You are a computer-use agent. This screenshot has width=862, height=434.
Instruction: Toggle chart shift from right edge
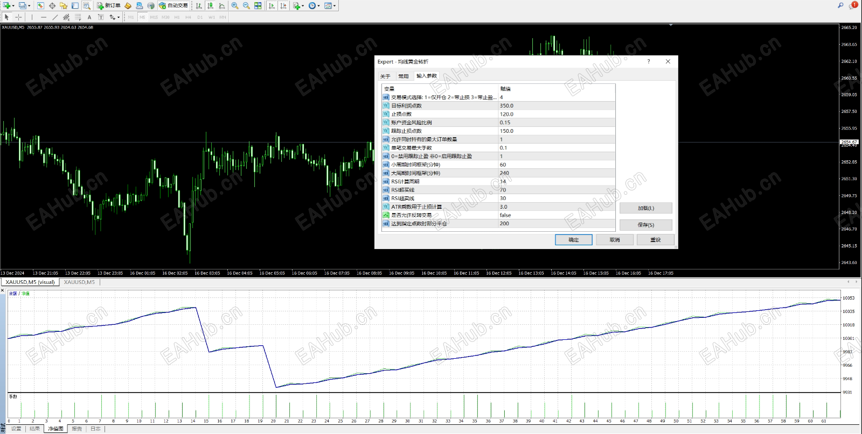283,5
